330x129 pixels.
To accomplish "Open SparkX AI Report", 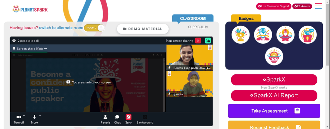I will pos(274,96).
